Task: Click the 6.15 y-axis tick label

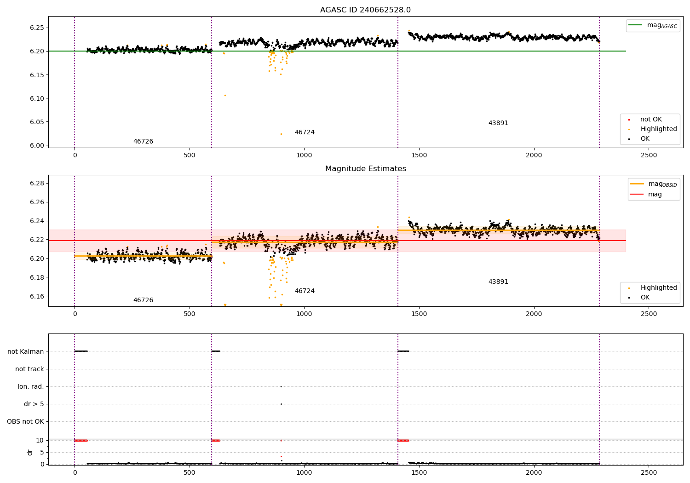Action: coord(36,75)
